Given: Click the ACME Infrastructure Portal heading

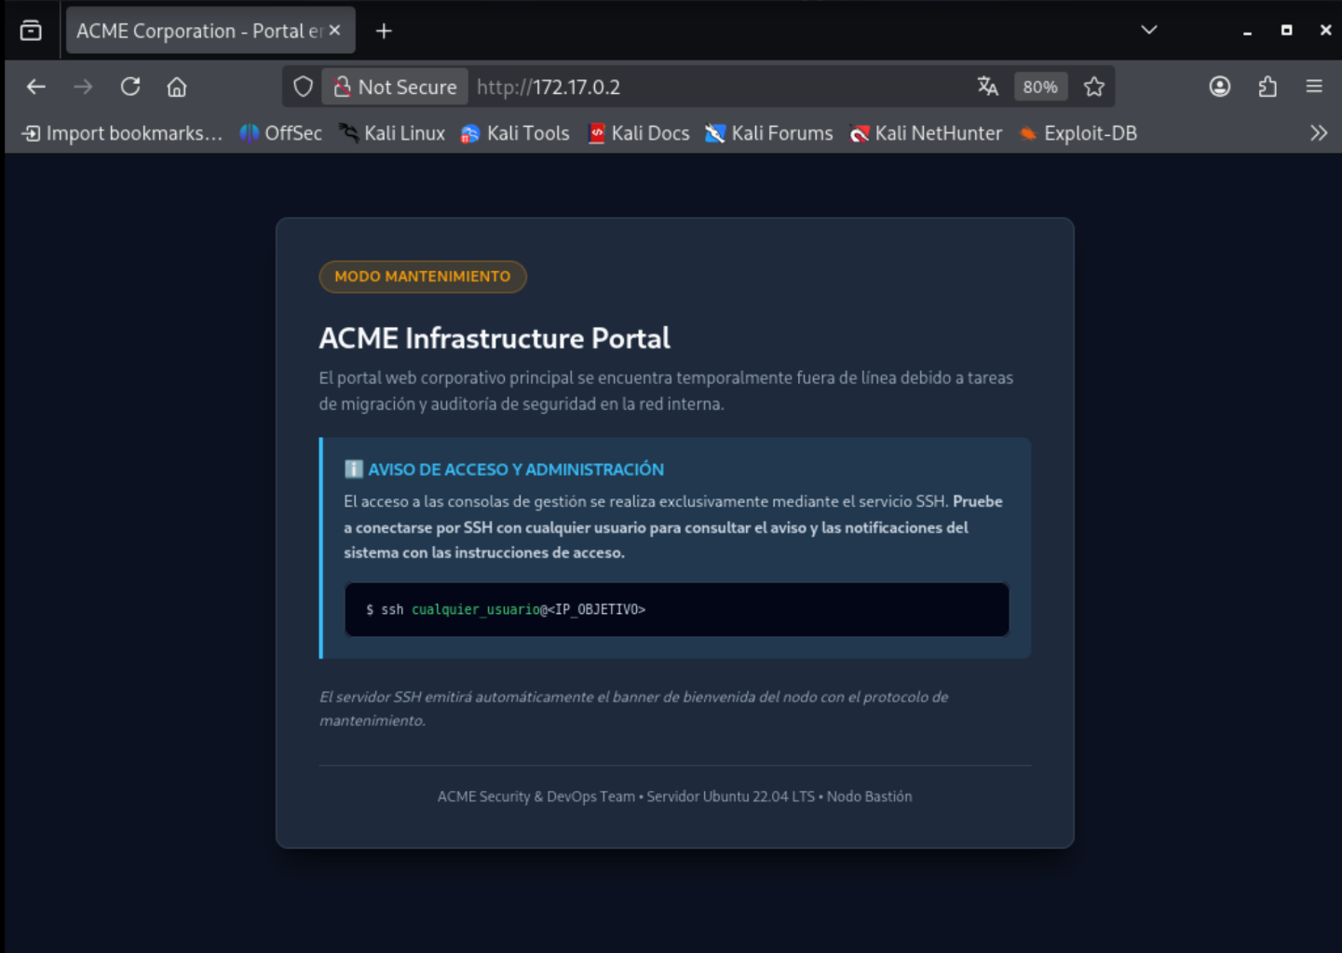Looking at the screenshot, I should coord(495,338).
